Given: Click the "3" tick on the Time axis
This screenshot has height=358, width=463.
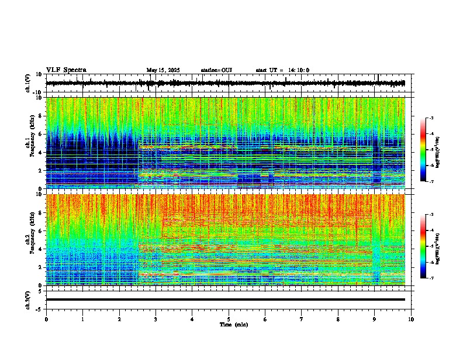Looking at the screenshot, I should (156, 319).
